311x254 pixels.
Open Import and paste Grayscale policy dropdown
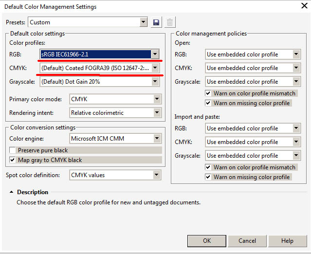pyautogui.click(x=253, y=156)
